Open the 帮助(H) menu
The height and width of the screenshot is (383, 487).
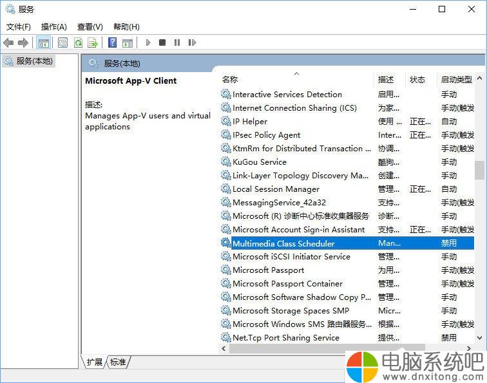126,27
